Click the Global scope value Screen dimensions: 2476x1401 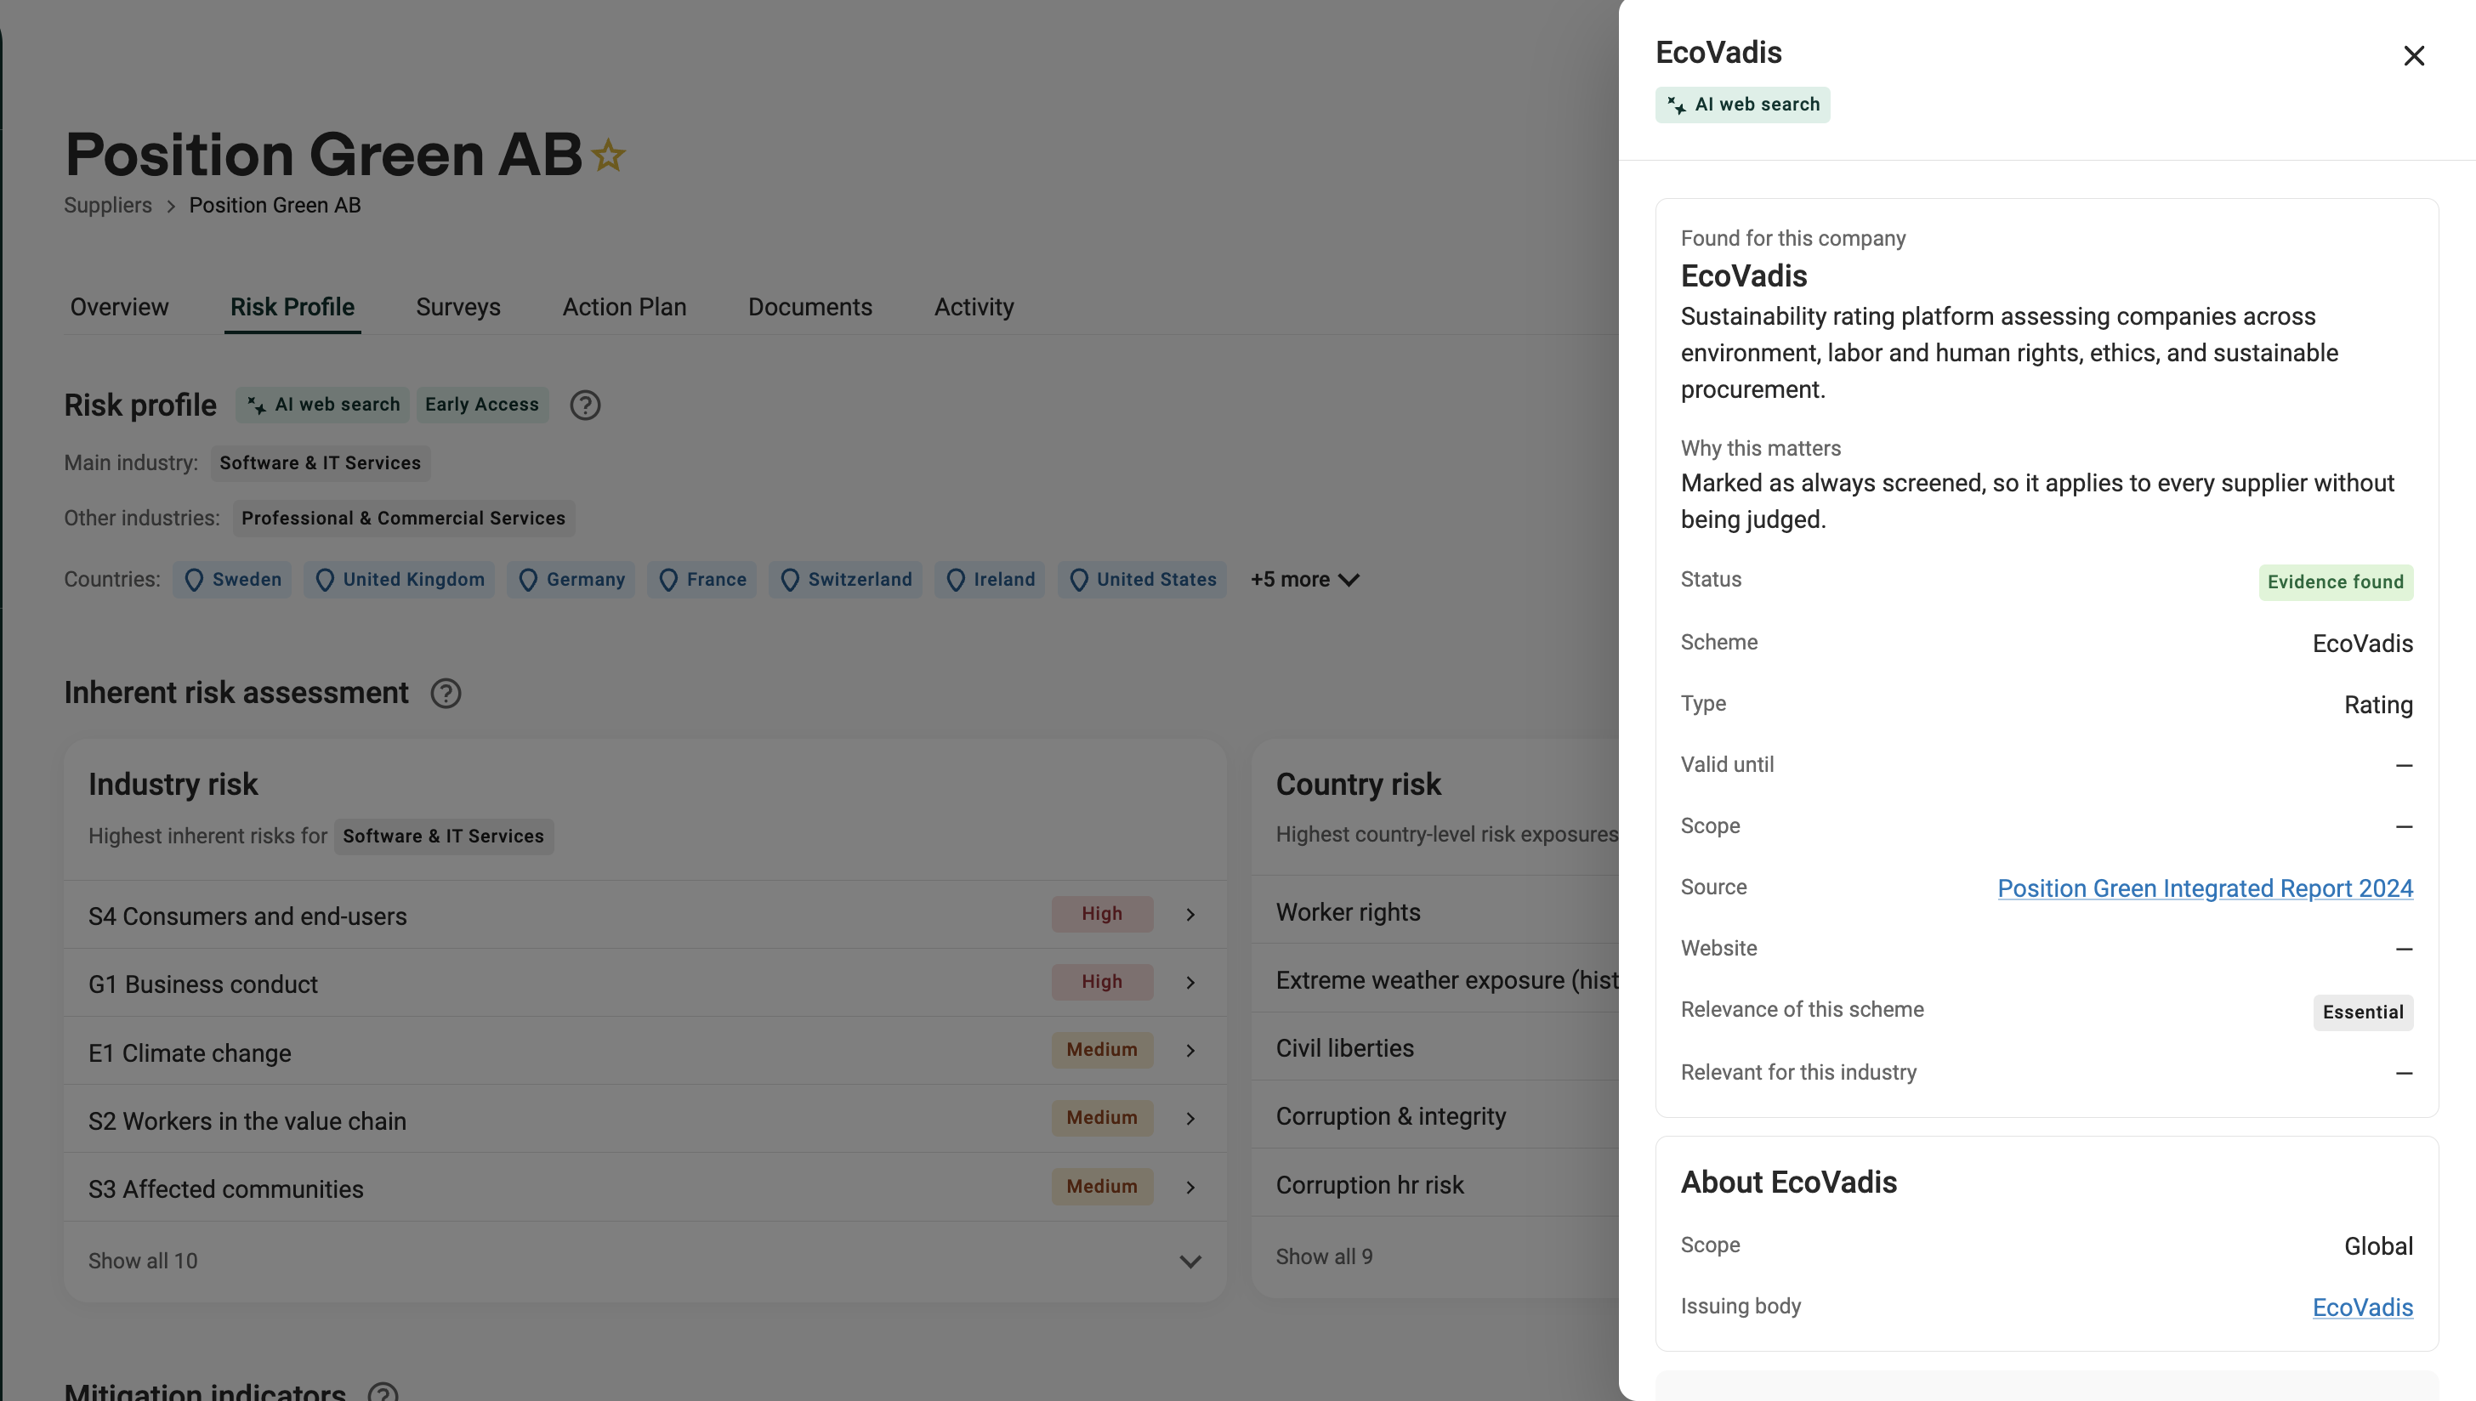[2378, 1247]
